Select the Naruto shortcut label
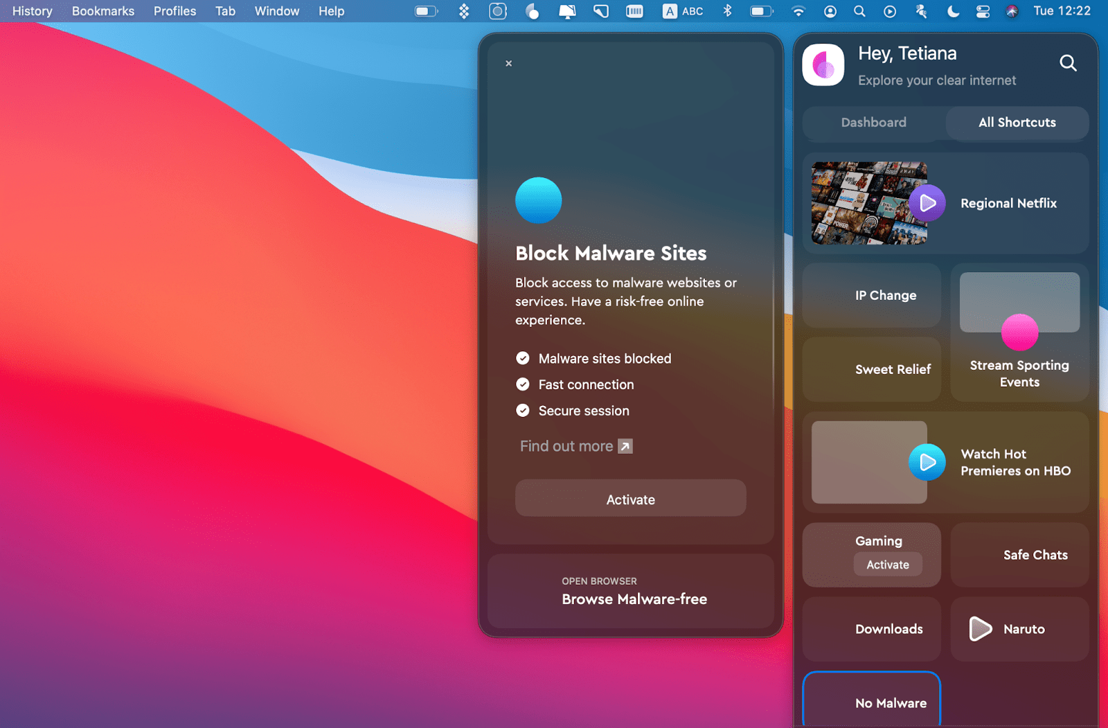 click(x=1024, y=629)
